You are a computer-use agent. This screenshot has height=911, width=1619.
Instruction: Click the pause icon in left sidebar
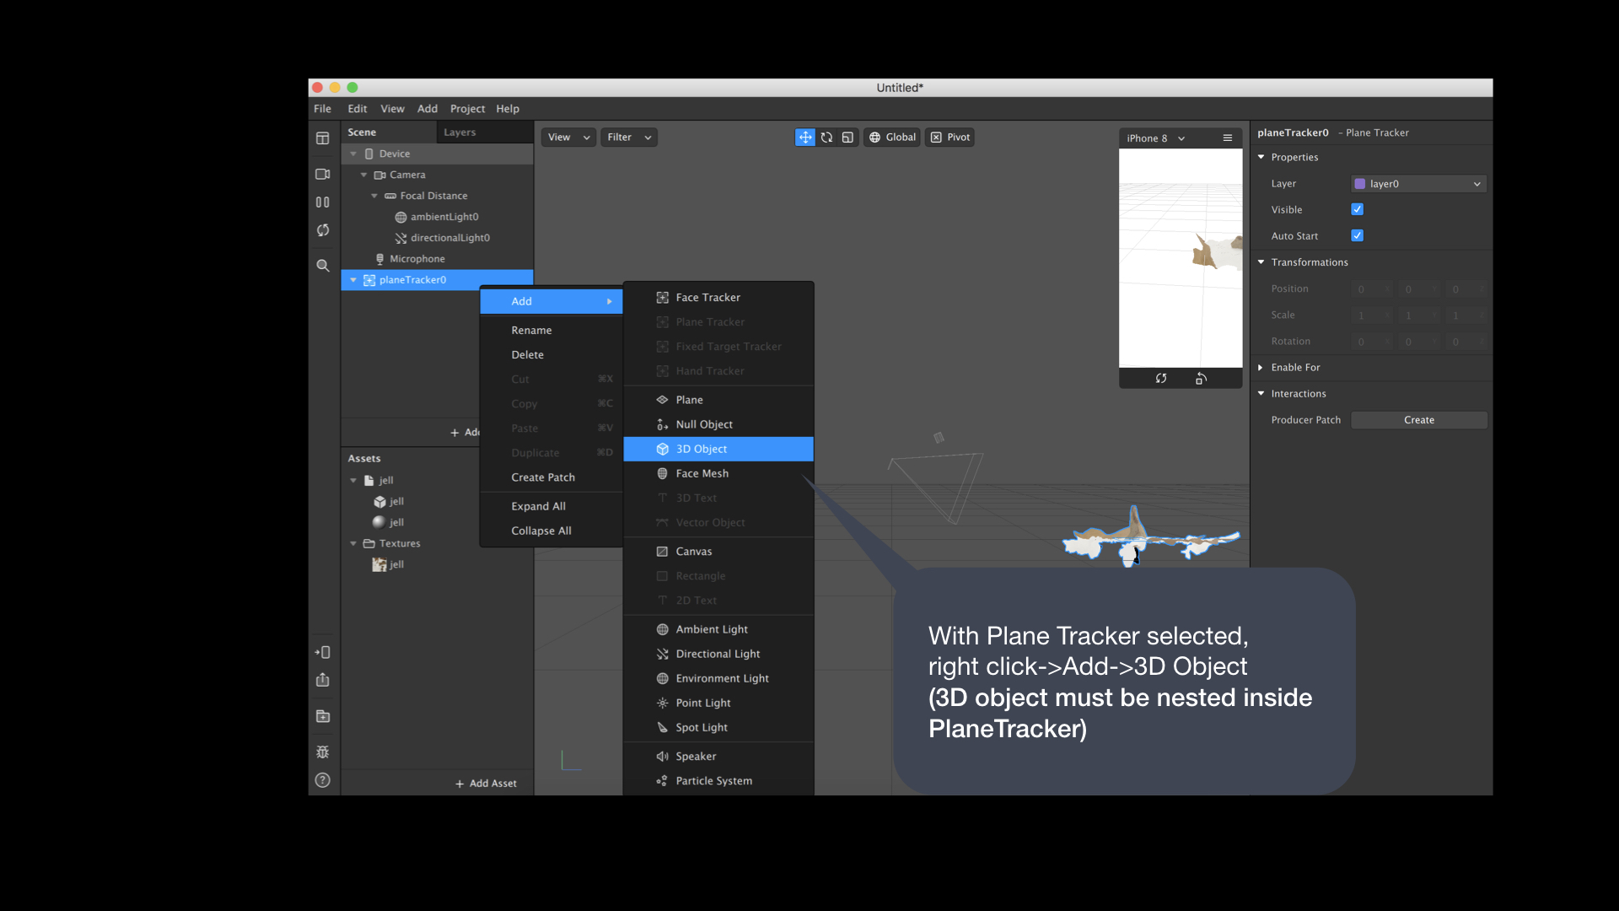322,202
